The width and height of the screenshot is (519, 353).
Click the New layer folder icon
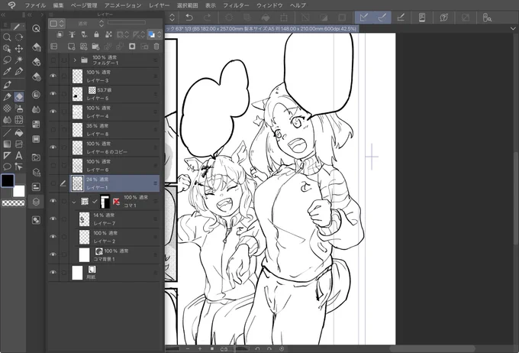pos(95,47)
